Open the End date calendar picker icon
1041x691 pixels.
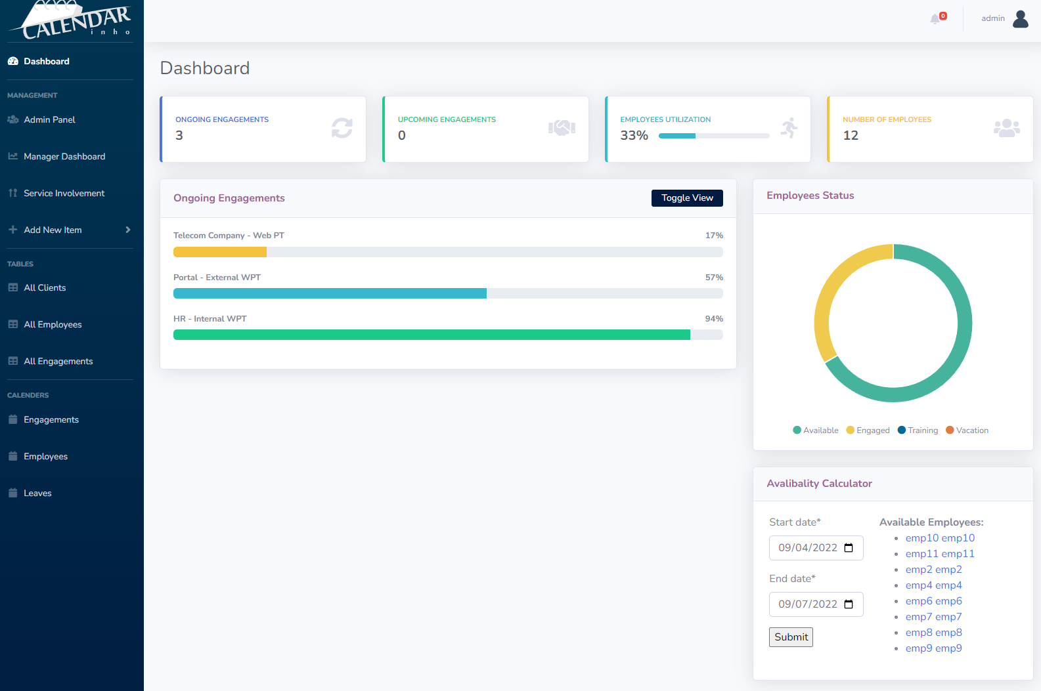pos(849,604)
